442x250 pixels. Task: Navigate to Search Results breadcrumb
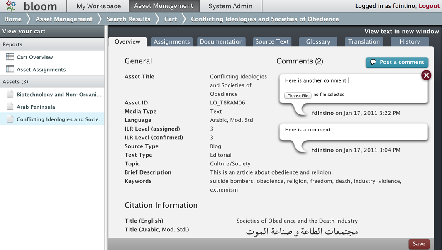pyautogui.click(x=128, y=19)
